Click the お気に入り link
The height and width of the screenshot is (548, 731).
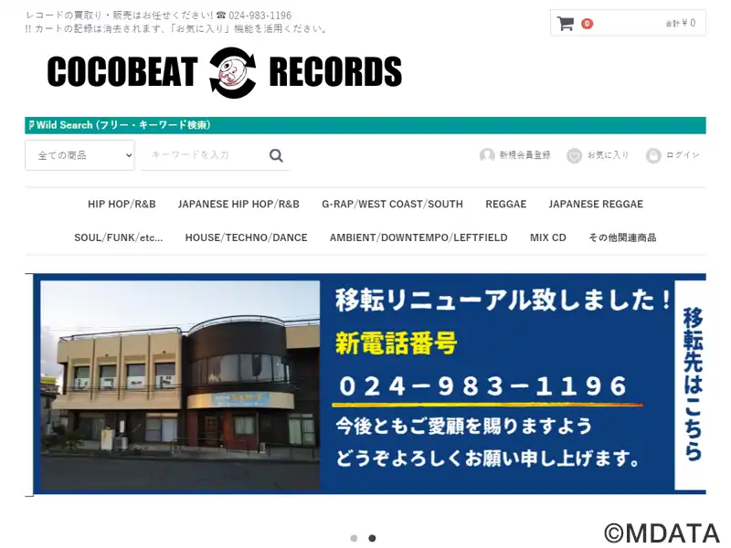click(x=608, y=155)
